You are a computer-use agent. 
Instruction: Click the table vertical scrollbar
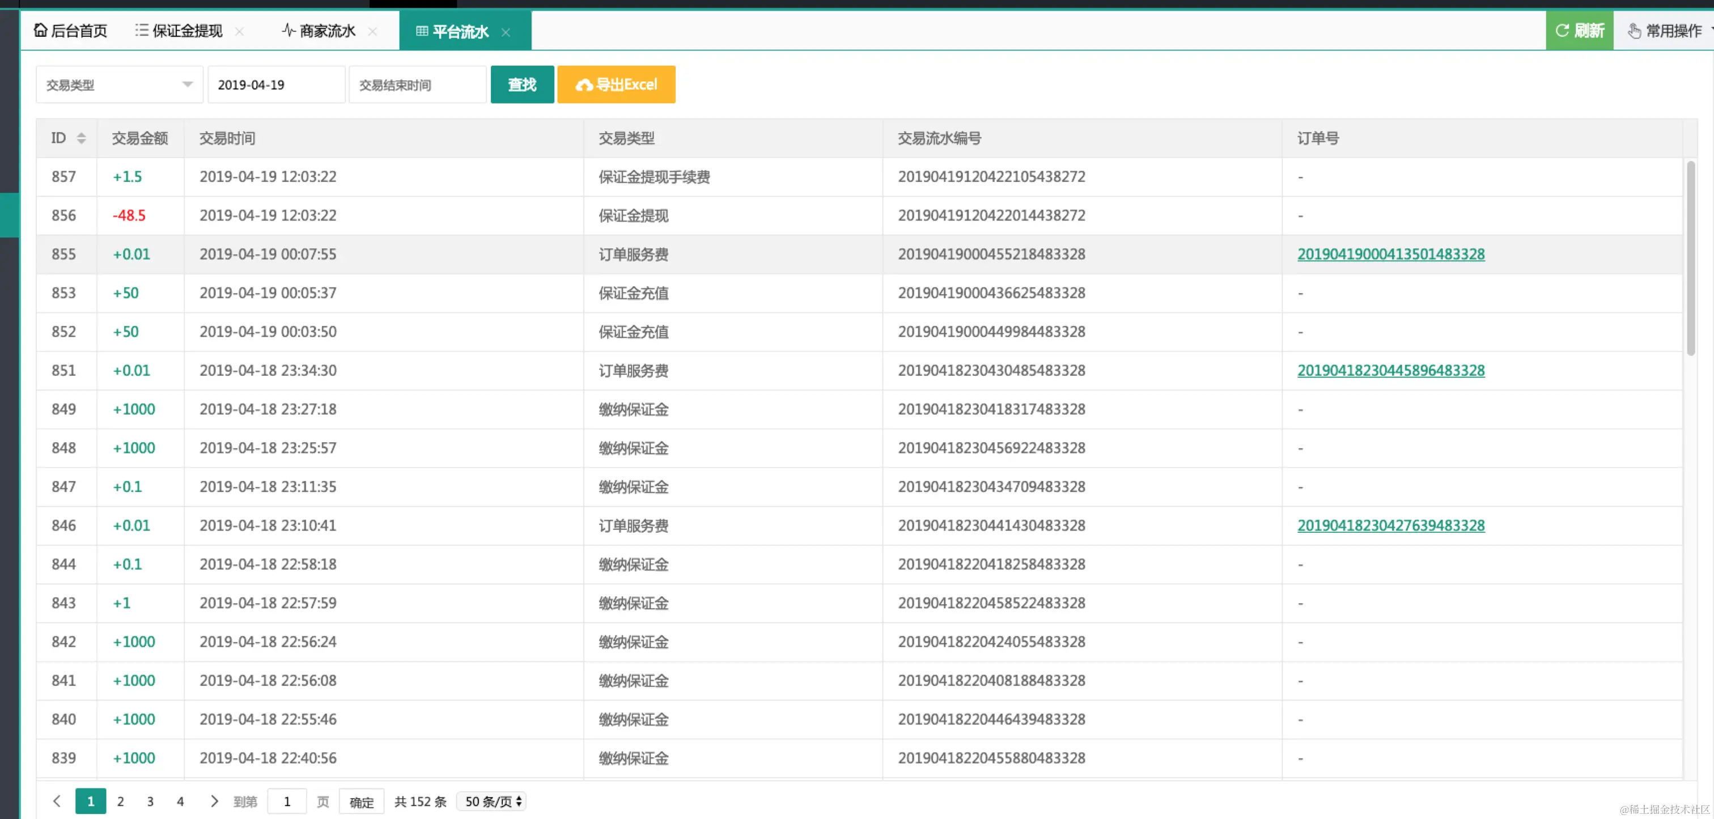coord(1691,258)
